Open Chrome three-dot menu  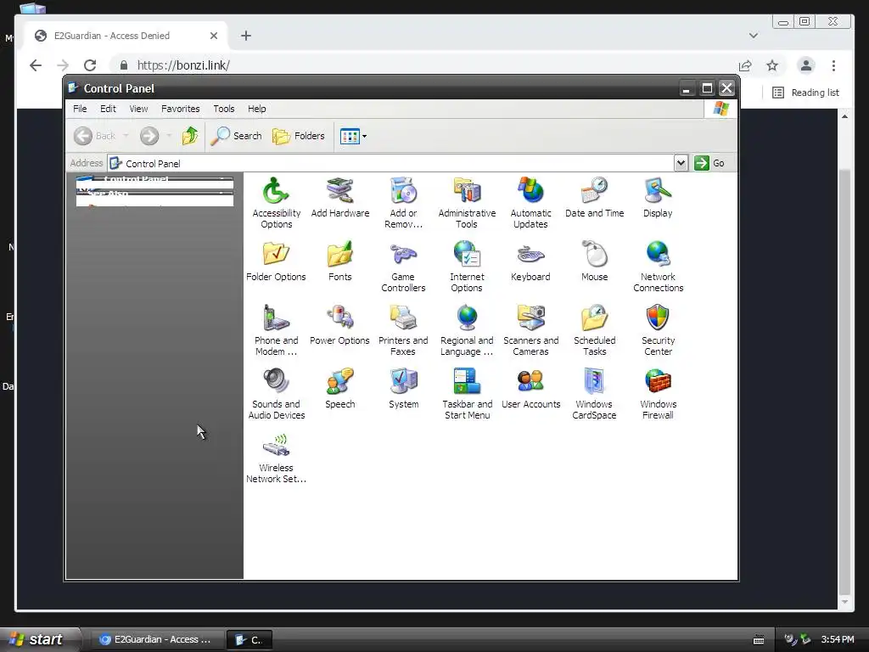coord(833,65)
